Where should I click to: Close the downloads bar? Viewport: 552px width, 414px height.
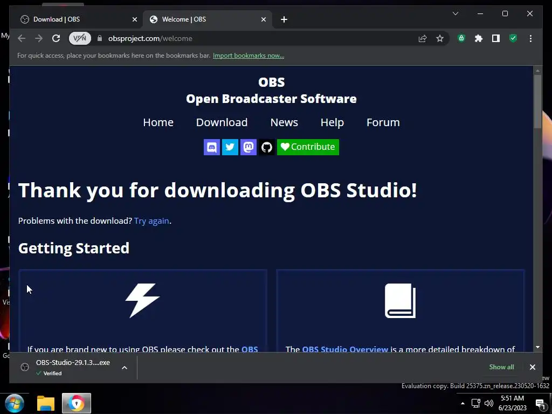[532, 367]
